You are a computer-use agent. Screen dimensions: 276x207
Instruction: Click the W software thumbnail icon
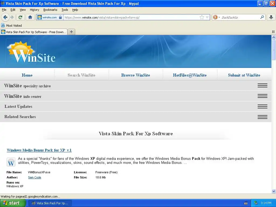(x=11, y=162)
